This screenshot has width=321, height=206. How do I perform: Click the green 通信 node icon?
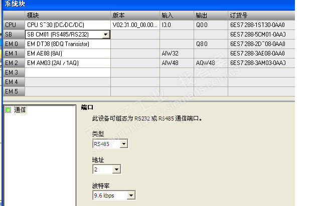tap(8, 110)
